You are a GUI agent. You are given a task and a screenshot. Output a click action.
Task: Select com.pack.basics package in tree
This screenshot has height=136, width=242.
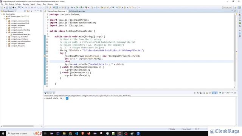[x=16, y=28]
